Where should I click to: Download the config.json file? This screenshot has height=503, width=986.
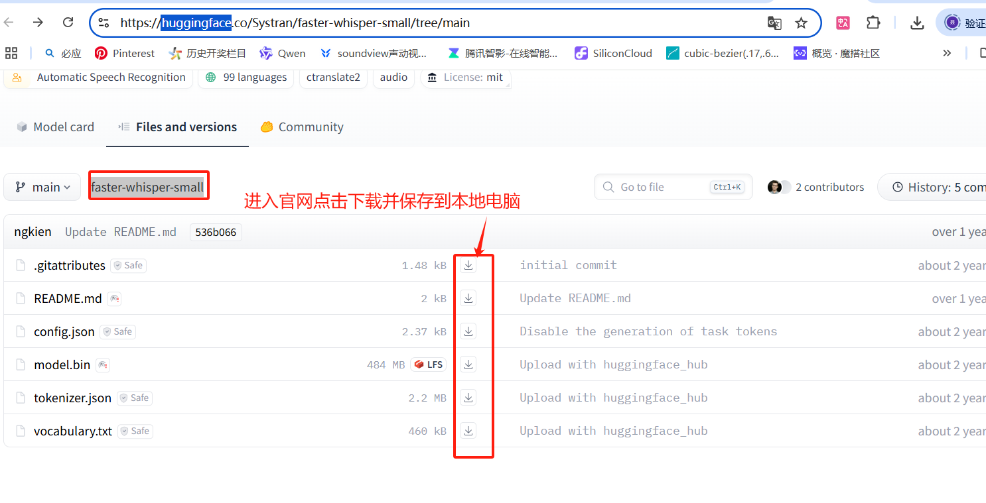pos(468,331)
